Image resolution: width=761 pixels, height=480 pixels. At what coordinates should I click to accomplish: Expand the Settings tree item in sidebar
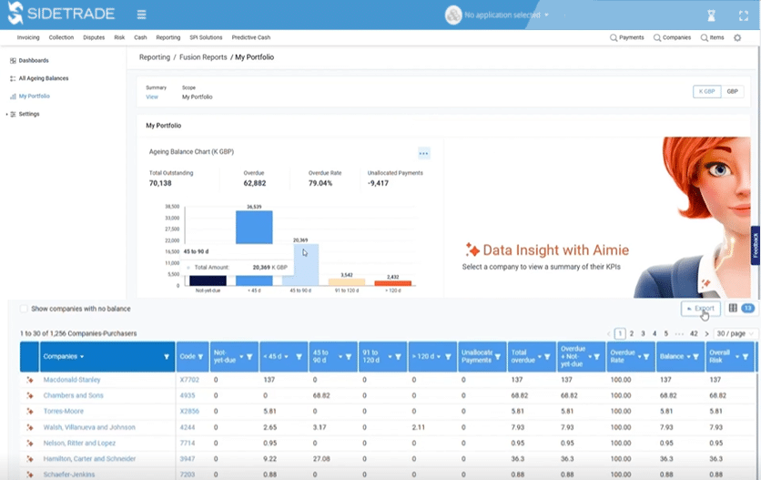[6, 114]
